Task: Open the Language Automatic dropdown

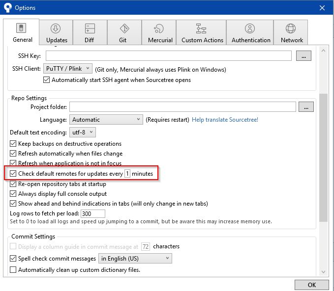Action: coord(106,119)
